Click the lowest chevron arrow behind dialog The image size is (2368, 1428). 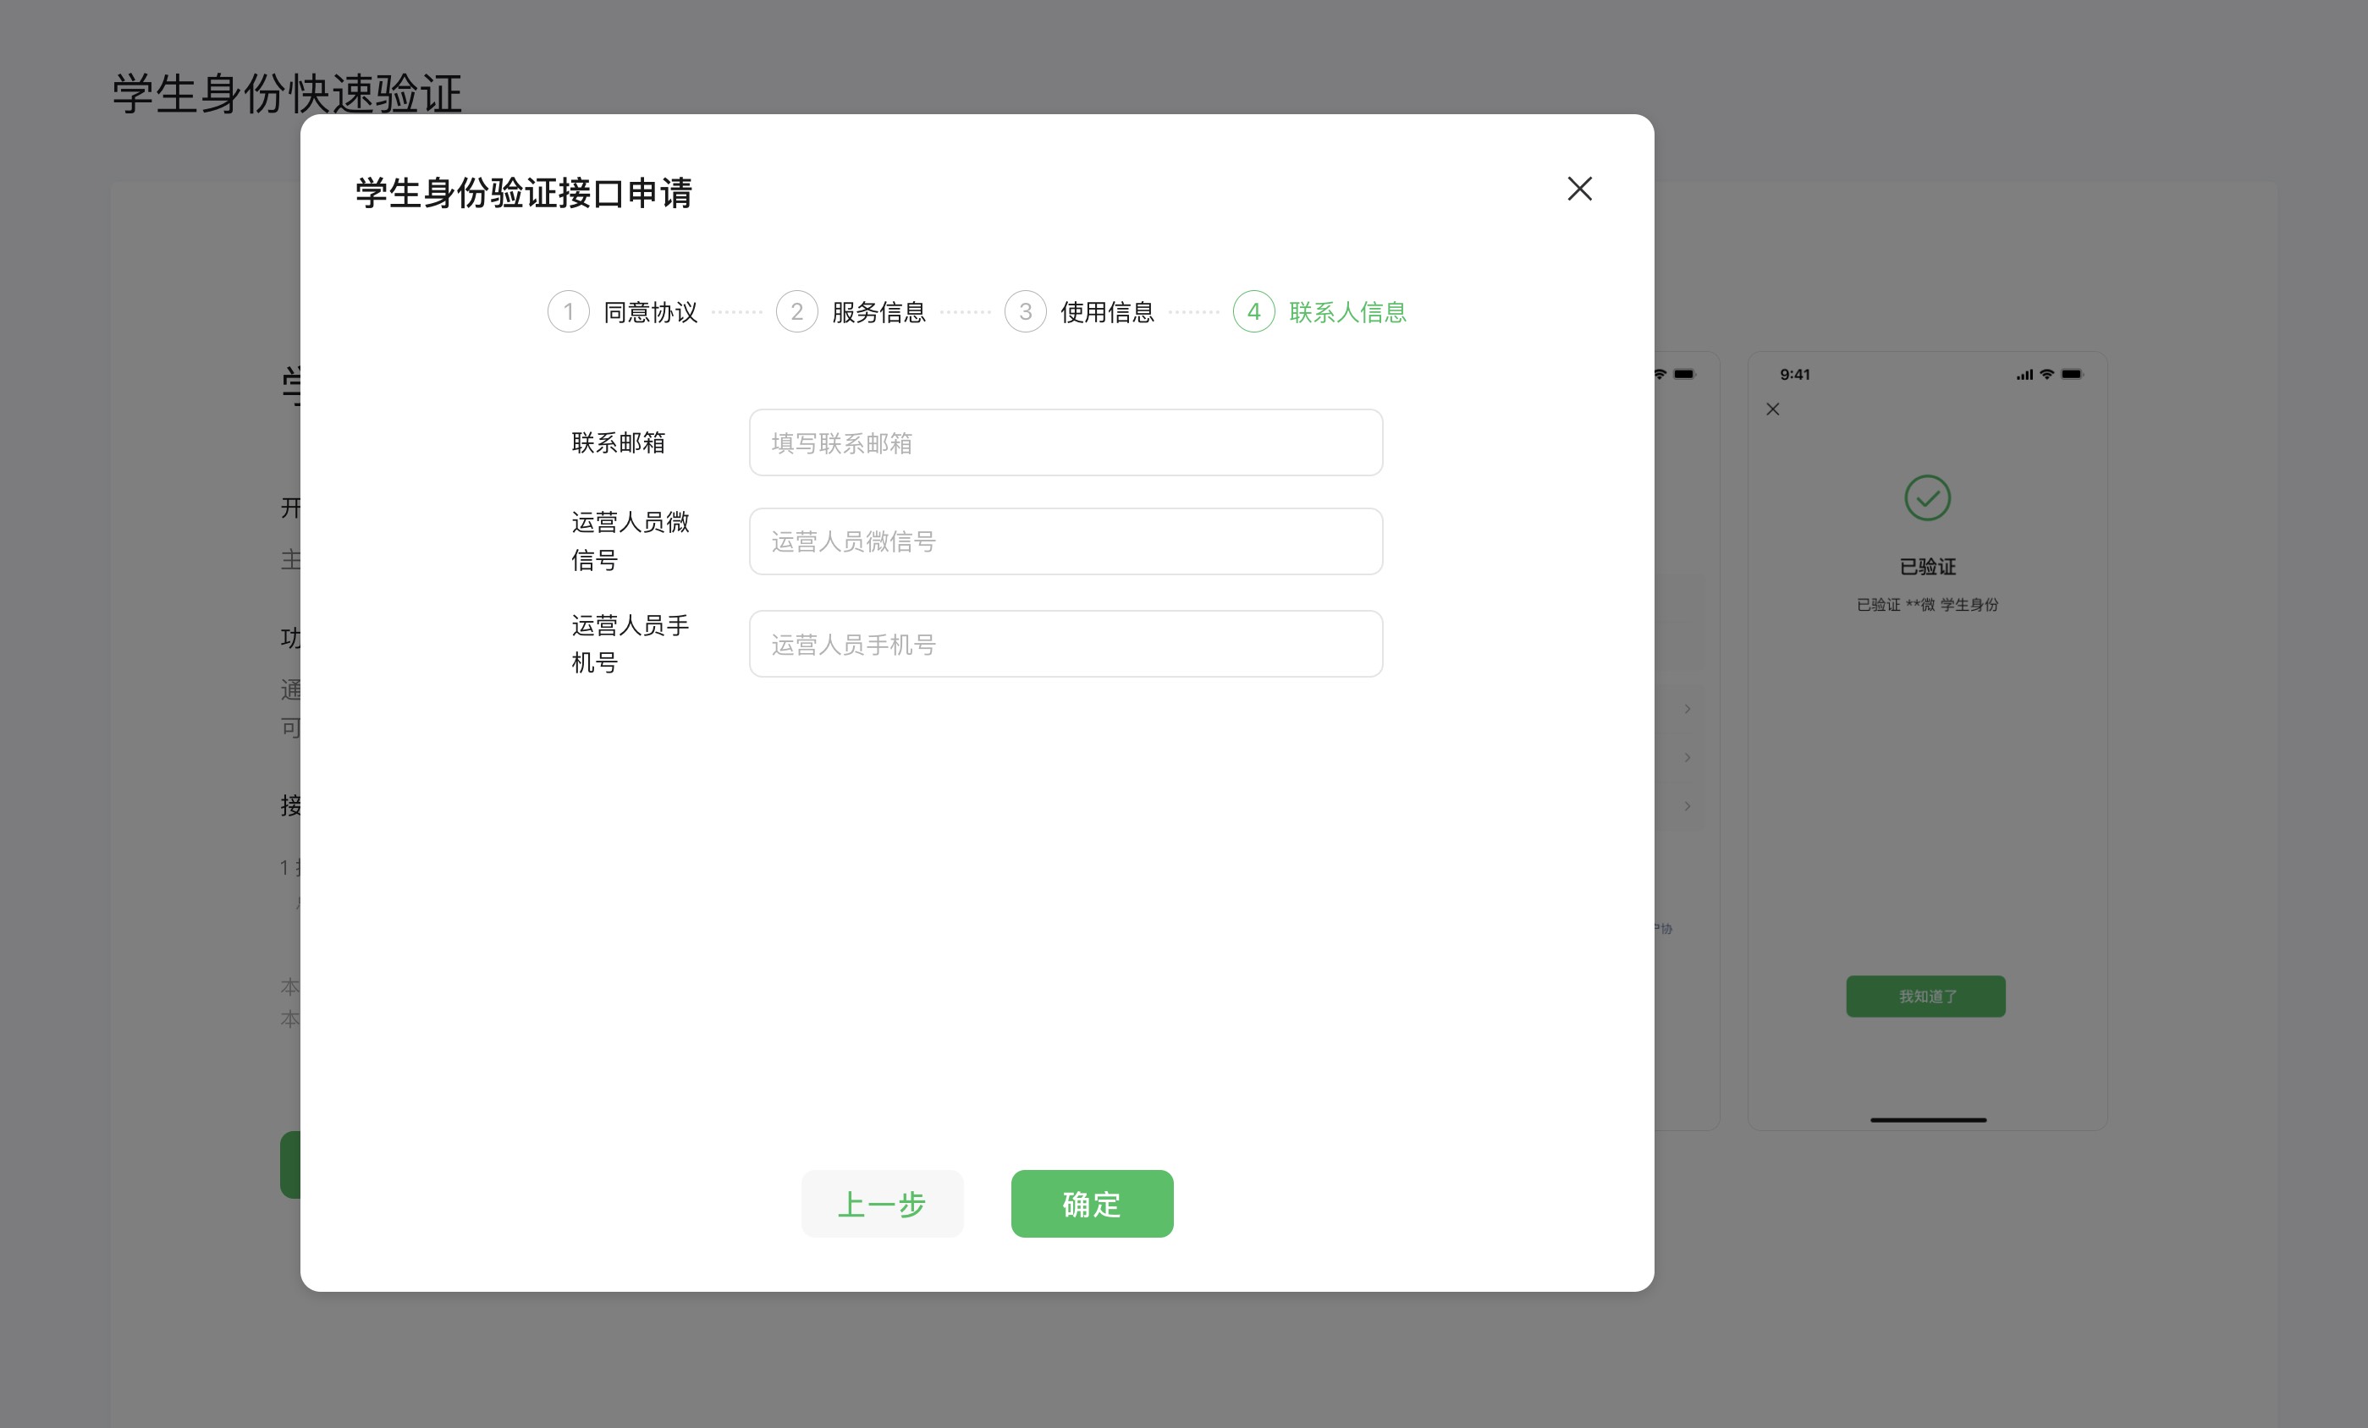pyautogui.click(x=1687, y=805)
